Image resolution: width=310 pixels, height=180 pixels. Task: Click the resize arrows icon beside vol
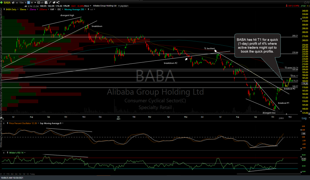(88, 9)
